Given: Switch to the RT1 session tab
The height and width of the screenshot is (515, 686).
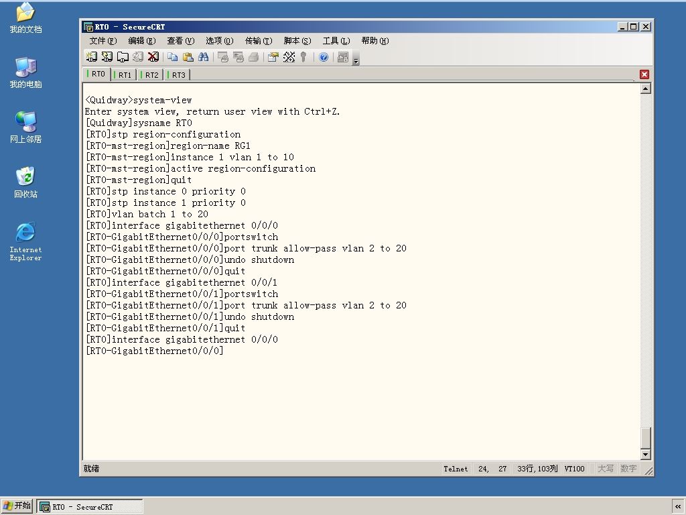Looking at the screenshot, I should 124,75.
